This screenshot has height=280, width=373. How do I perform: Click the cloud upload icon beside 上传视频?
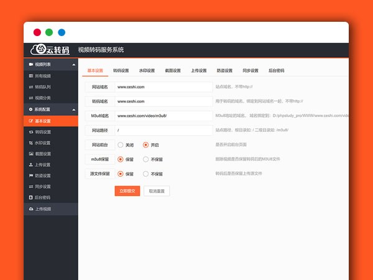31,209
